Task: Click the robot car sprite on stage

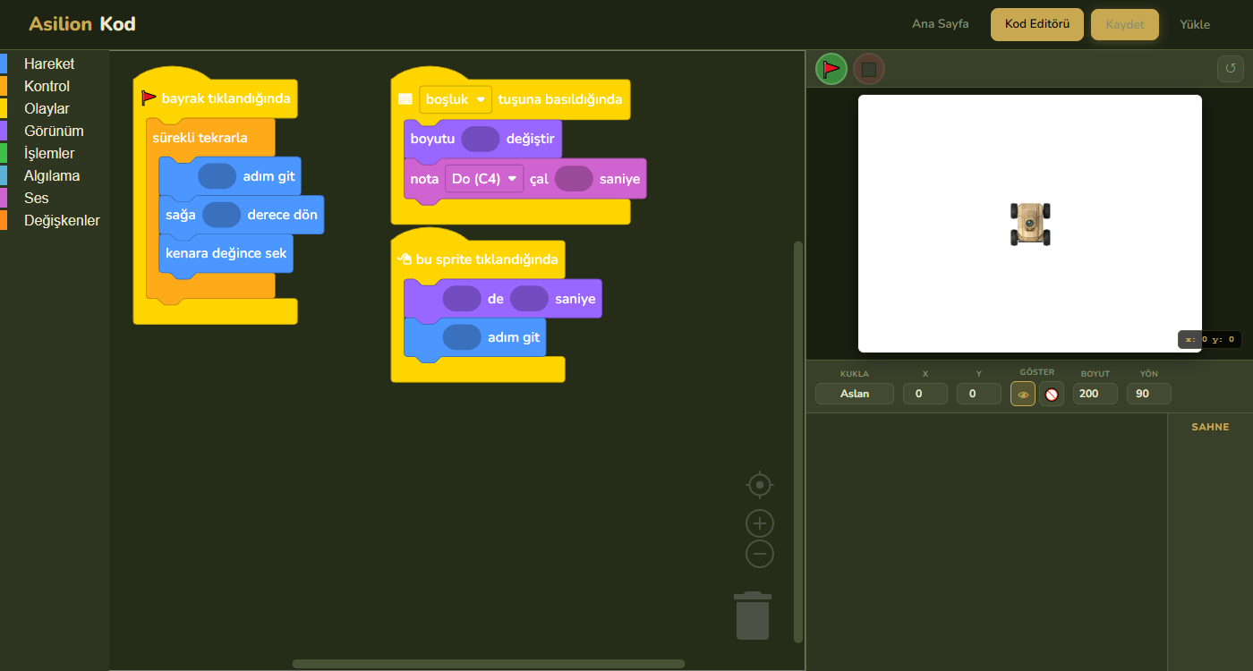Action: click(x=1030, y=224)
